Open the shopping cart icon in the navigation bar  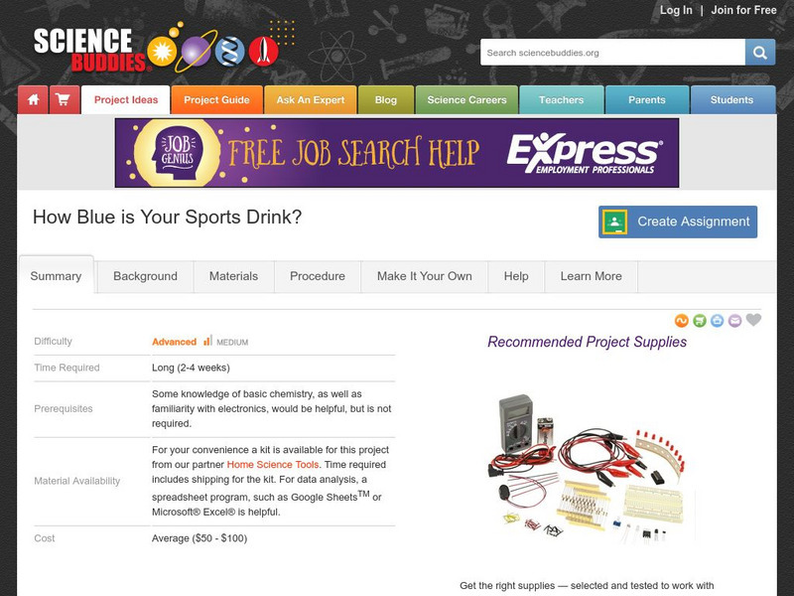[65, 100]
